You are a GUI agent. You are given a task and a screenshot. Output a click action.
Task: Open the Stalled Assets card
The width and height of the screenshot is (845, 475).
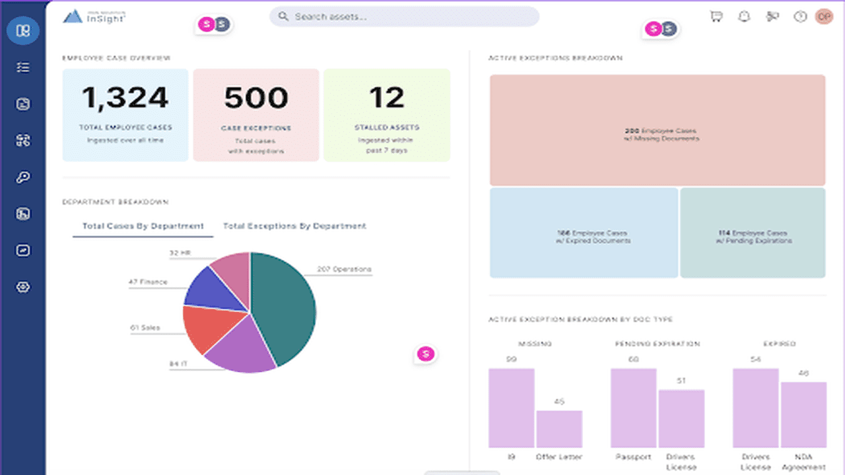(x=387, y=115)
